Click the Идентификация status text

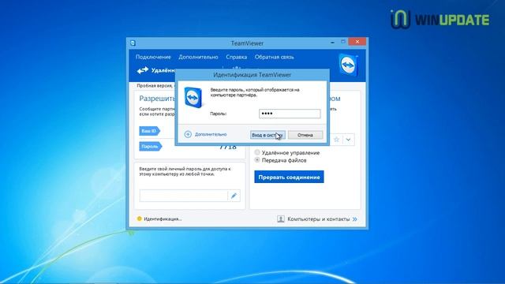[x=163, y=219]
